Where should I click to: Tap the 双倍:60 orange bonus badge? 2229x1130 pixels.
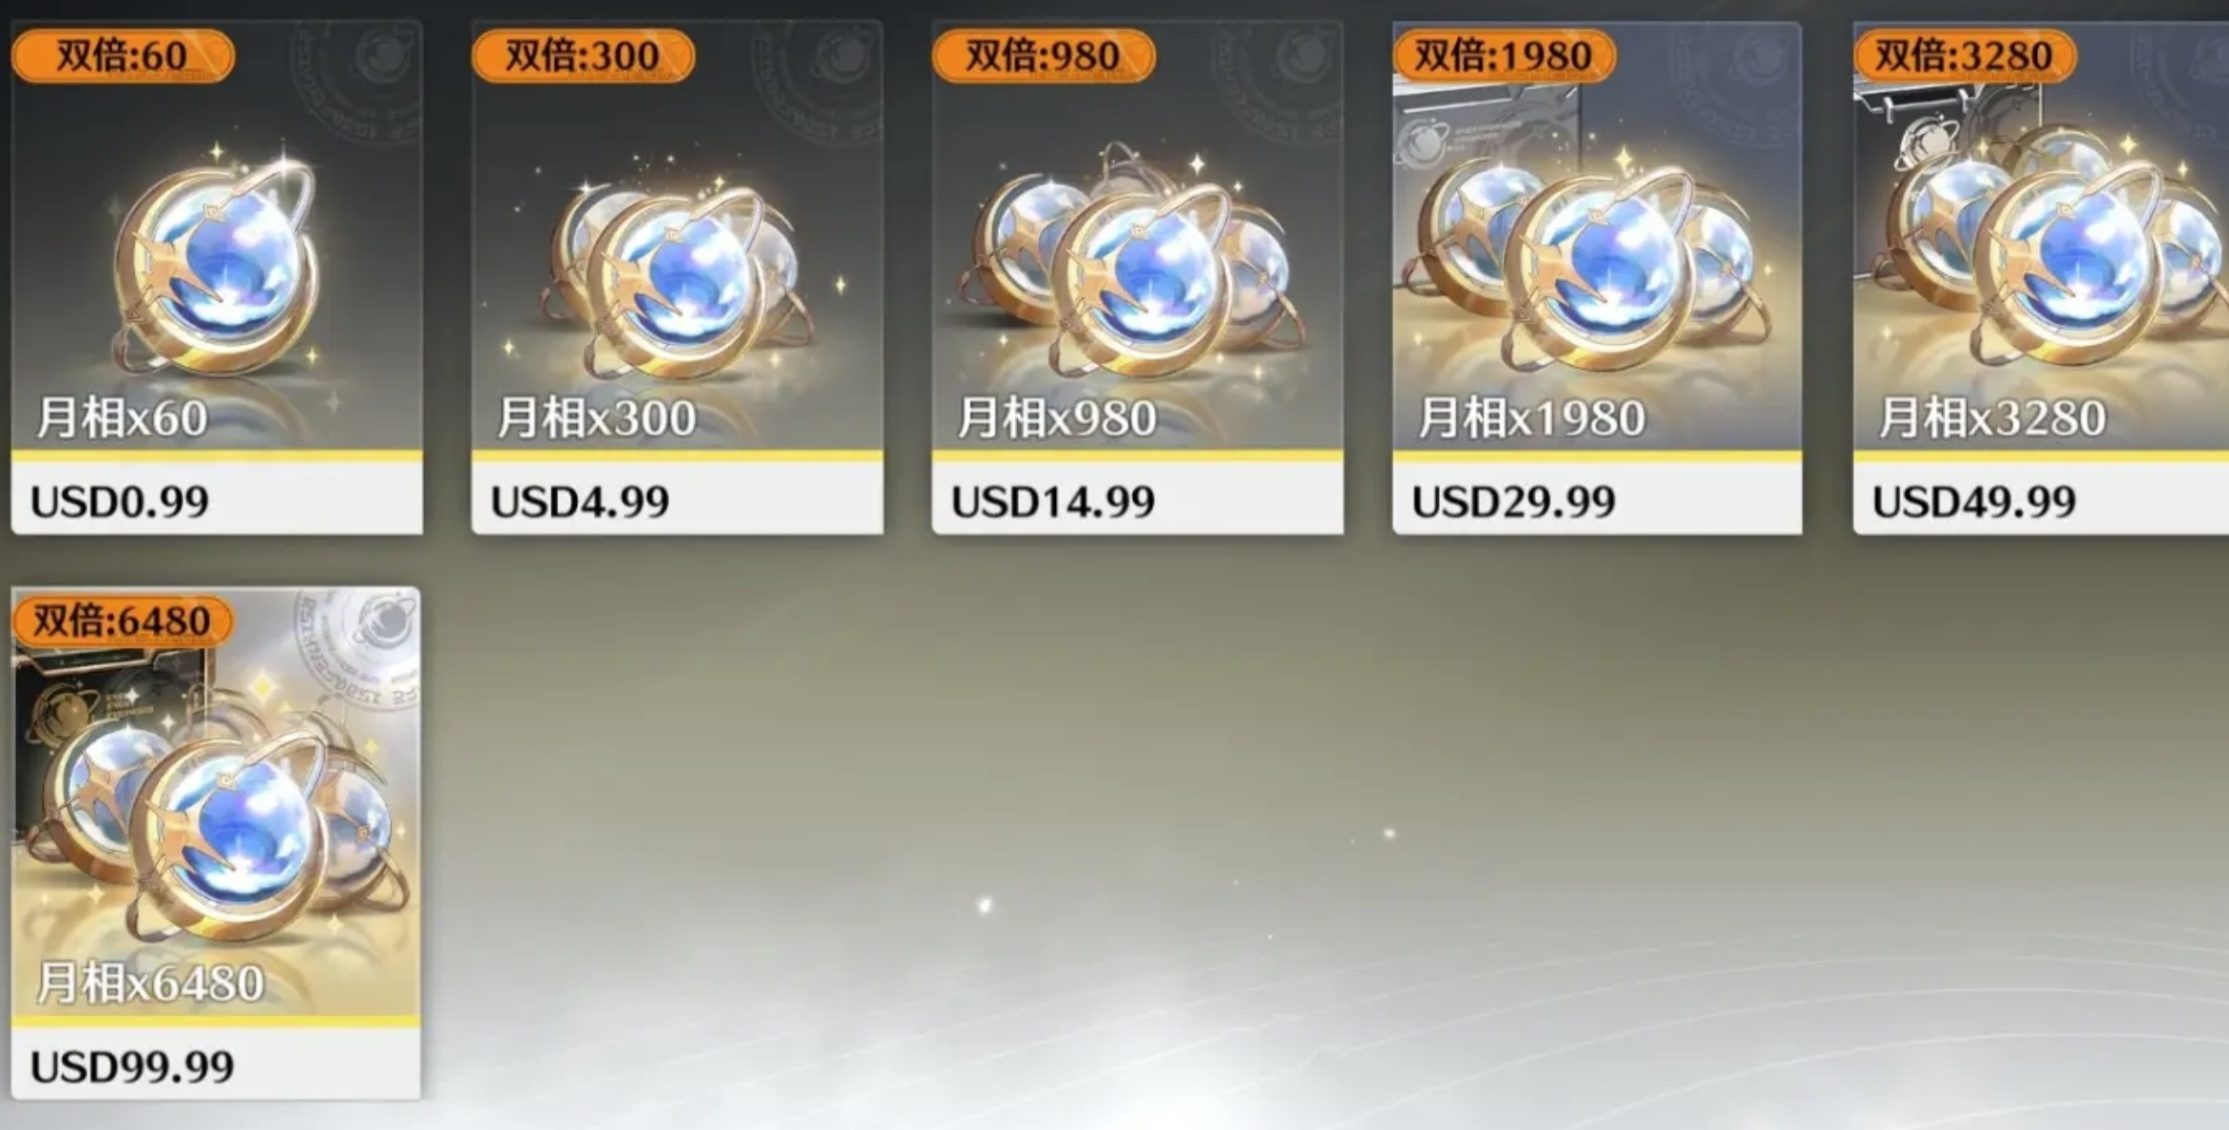pyautogui.click(x=123, y=55)
